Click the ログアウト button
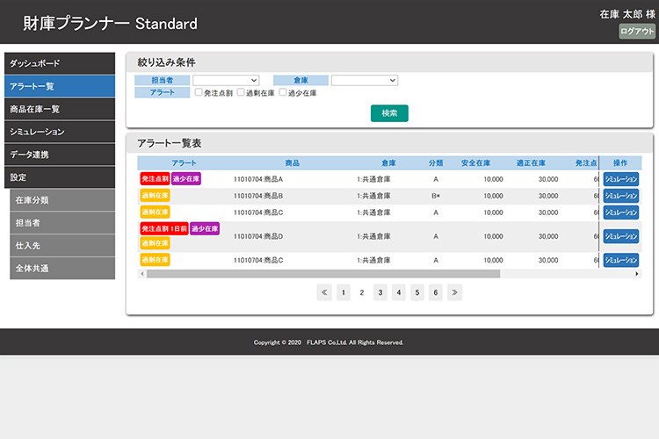The width and height of the screenshot is (659, 439). [x=637, y=32]
